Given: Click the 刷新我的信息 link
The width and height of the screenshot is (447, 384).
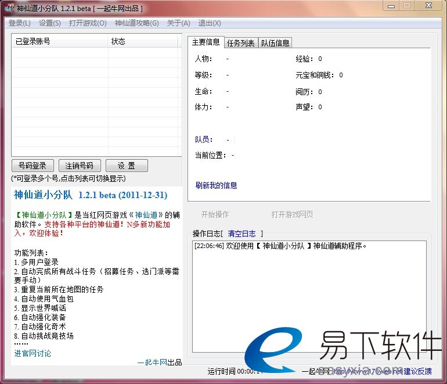Looking at the screenshot, I should [x=217, y=185].
